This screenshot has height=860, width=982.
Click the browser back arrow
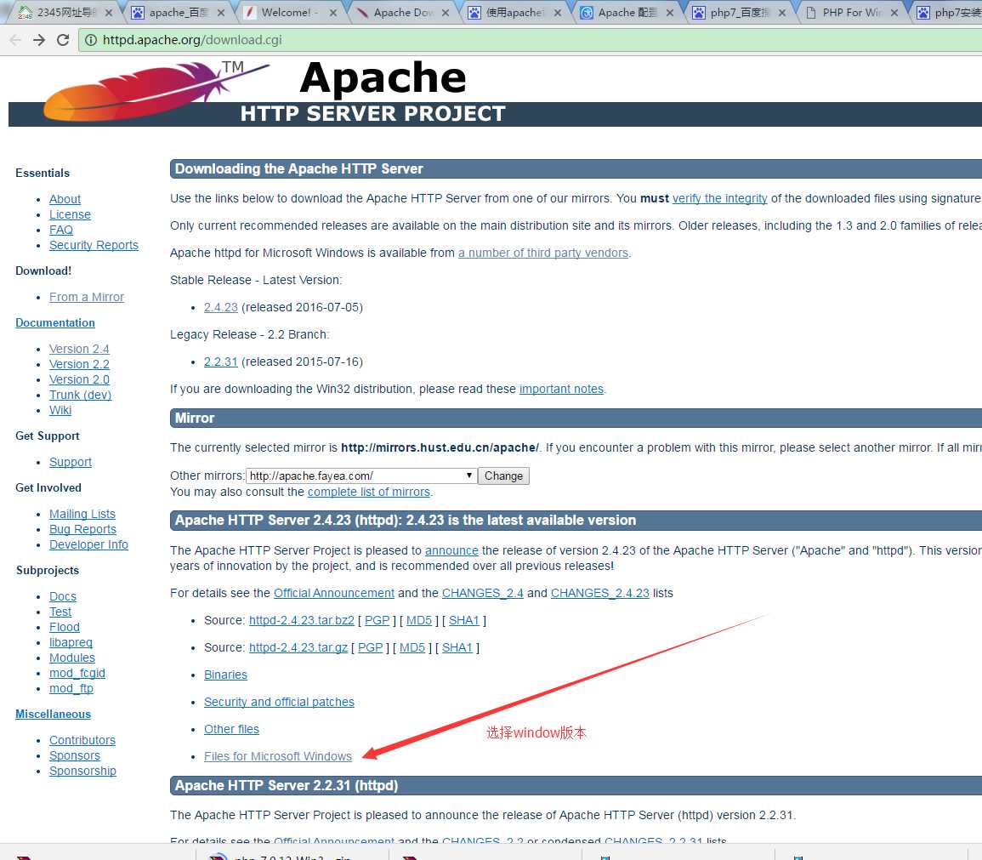(x=15, y=40)
